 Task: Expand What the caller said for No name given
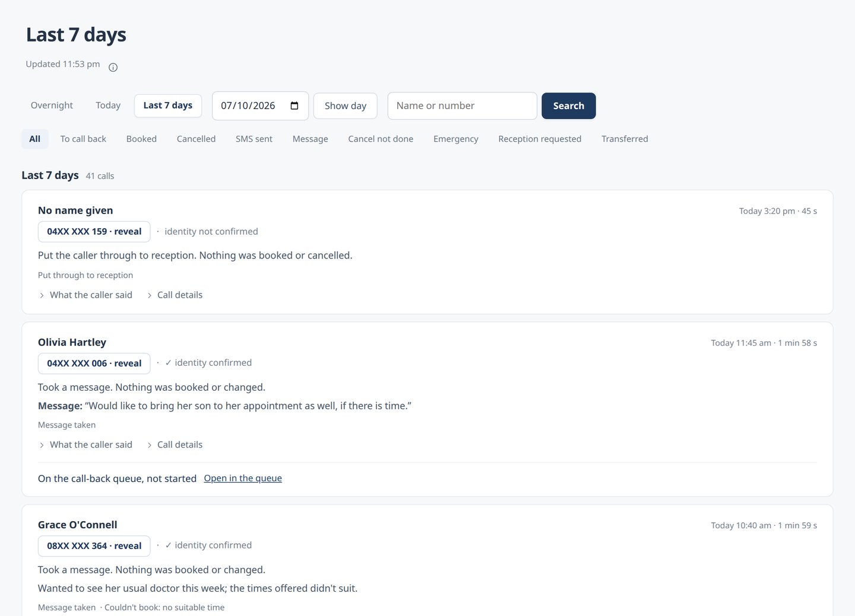pyautogui.click(x=85, y=295)
